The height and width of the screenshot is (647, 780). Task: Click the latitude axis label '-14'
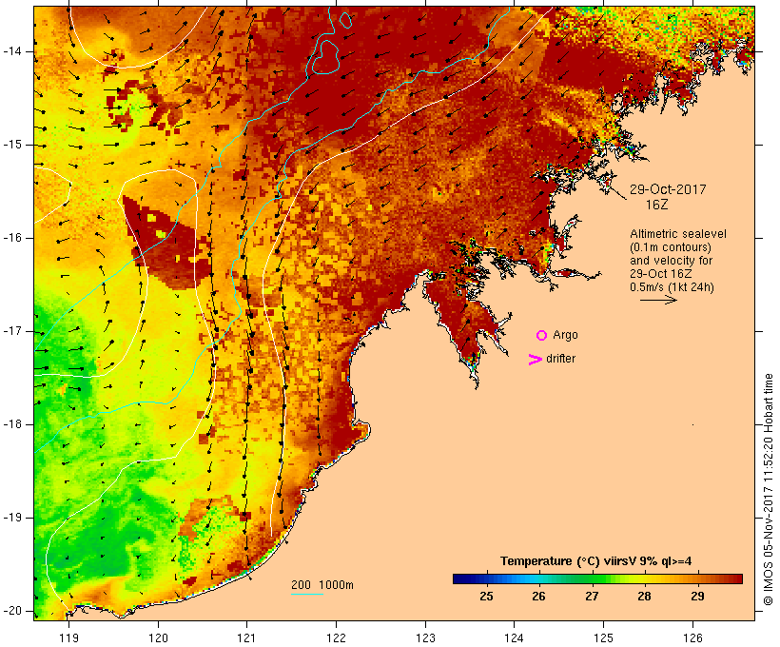coord(12,51)
